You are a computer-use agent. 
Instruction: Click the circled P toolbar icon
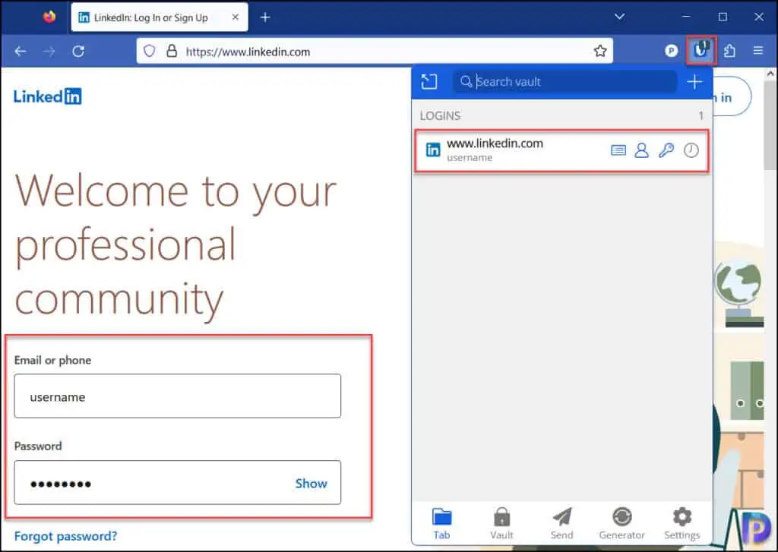[671, 51]
